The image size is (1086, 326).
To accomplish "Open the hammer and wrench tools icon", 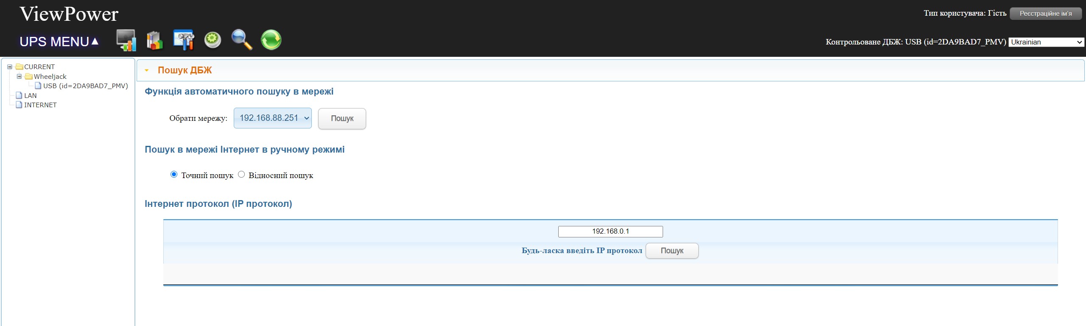I will (184, 40).
